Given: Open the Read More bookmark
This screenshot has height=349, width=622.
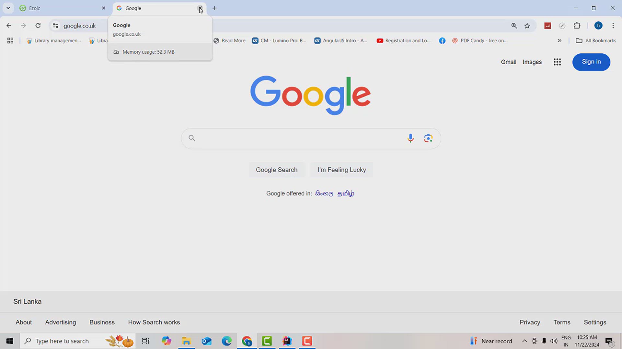Looking at the screenshot, I should (229, 40).
